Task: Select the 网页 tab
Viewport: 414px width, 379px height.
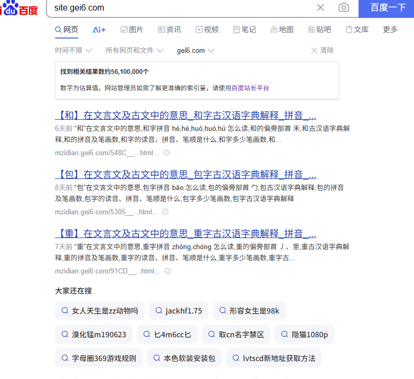Action: click(67, 30)
